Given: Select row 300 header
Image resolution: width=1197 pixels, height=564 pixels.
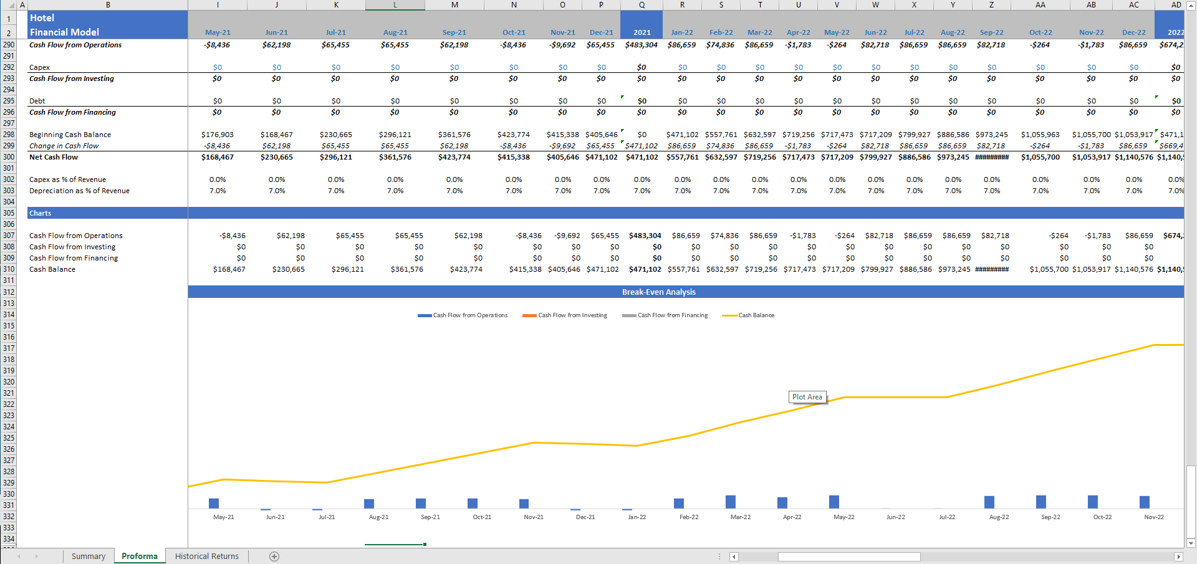Looking at the screenshot, I should point(9,157).
